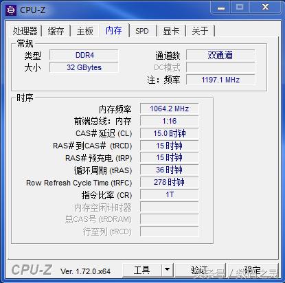The width and height of the screenshot is (285, 283).
Task: Click the empty 总CAS号 (tRDRAM) field
Action: click(170, 219)
